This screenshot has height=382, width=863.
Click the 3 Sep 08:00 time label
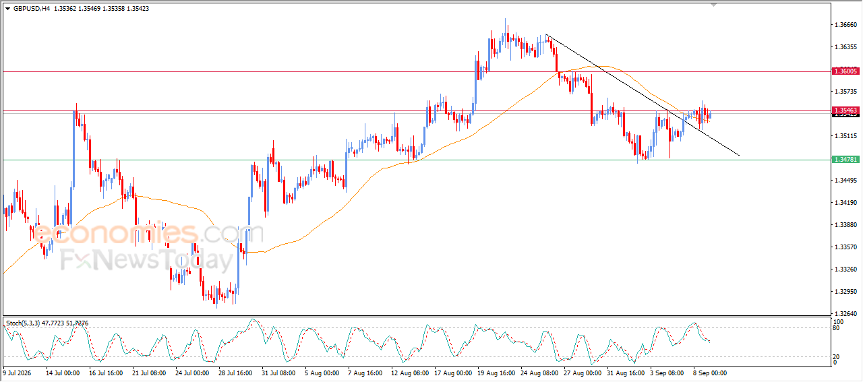(x=666, y=372)
